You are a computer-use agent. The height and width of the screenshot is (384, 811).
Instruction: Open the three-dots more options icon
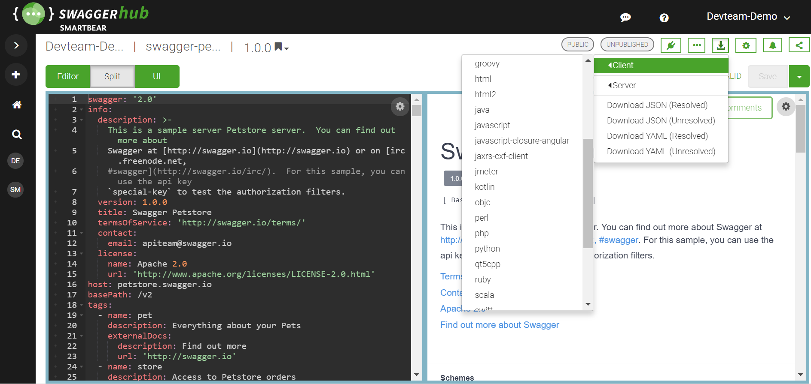tap(696, 45)
